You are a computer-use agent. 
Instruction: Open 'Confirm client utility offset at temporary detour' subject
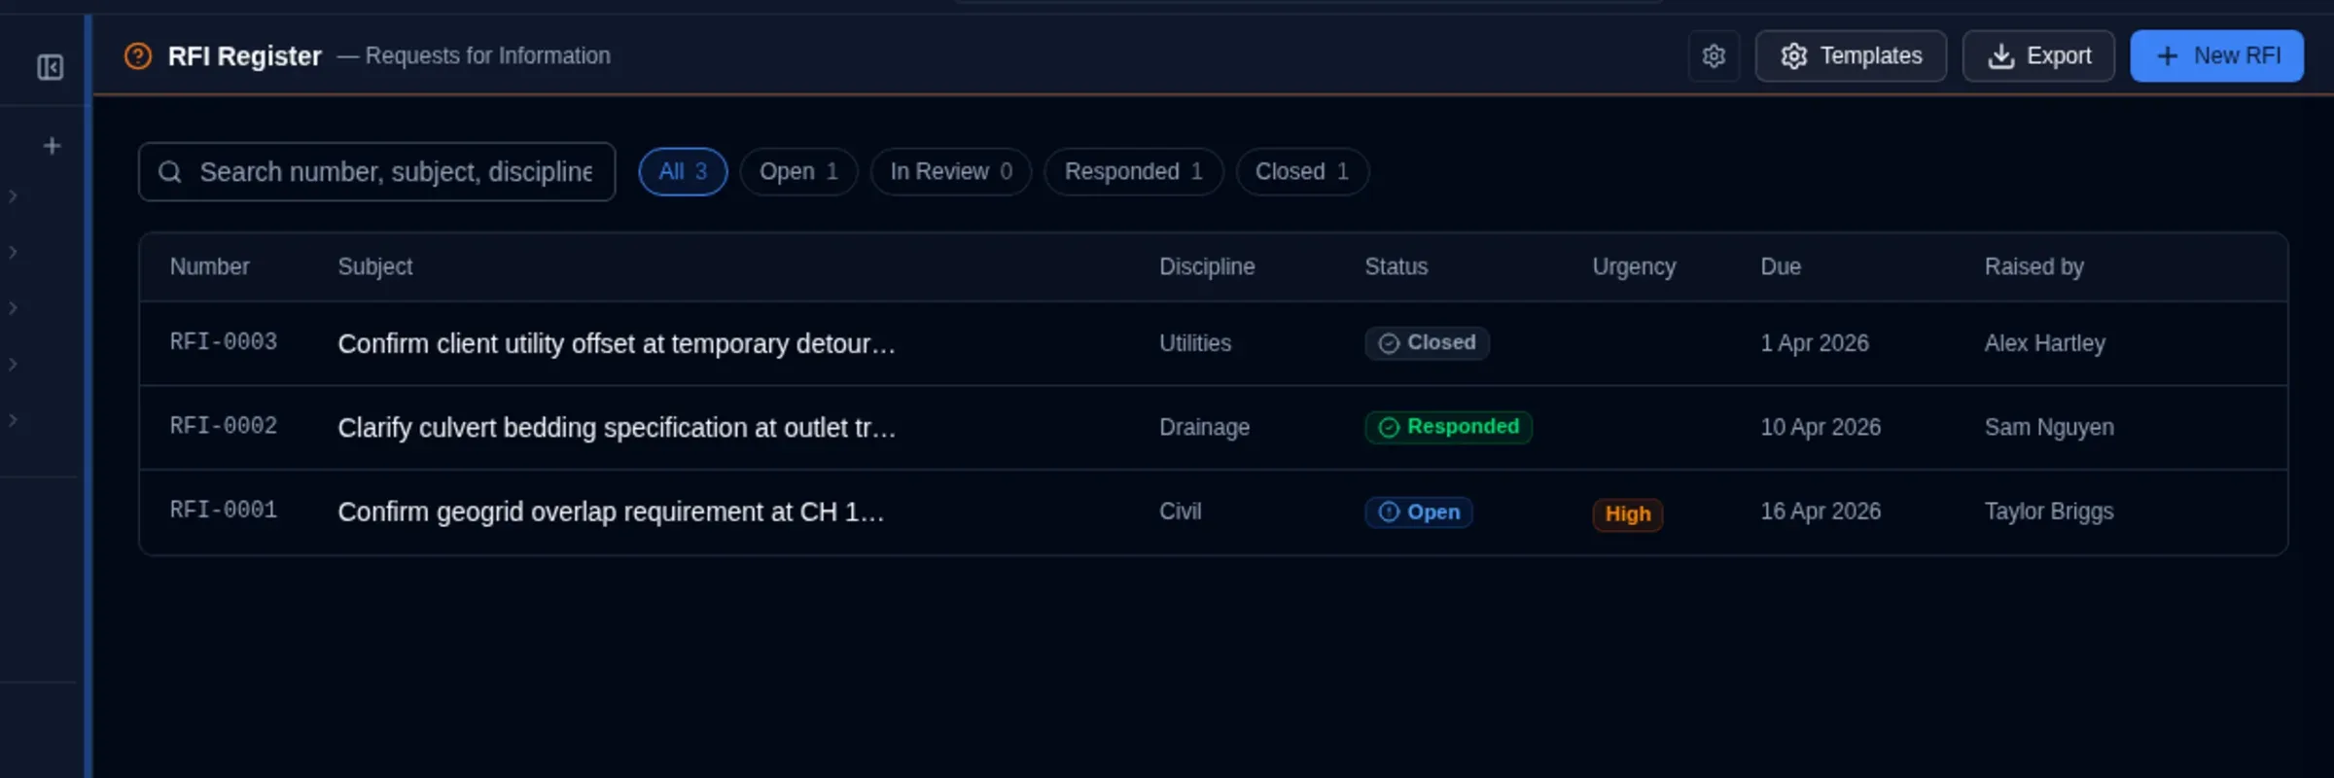616,343
